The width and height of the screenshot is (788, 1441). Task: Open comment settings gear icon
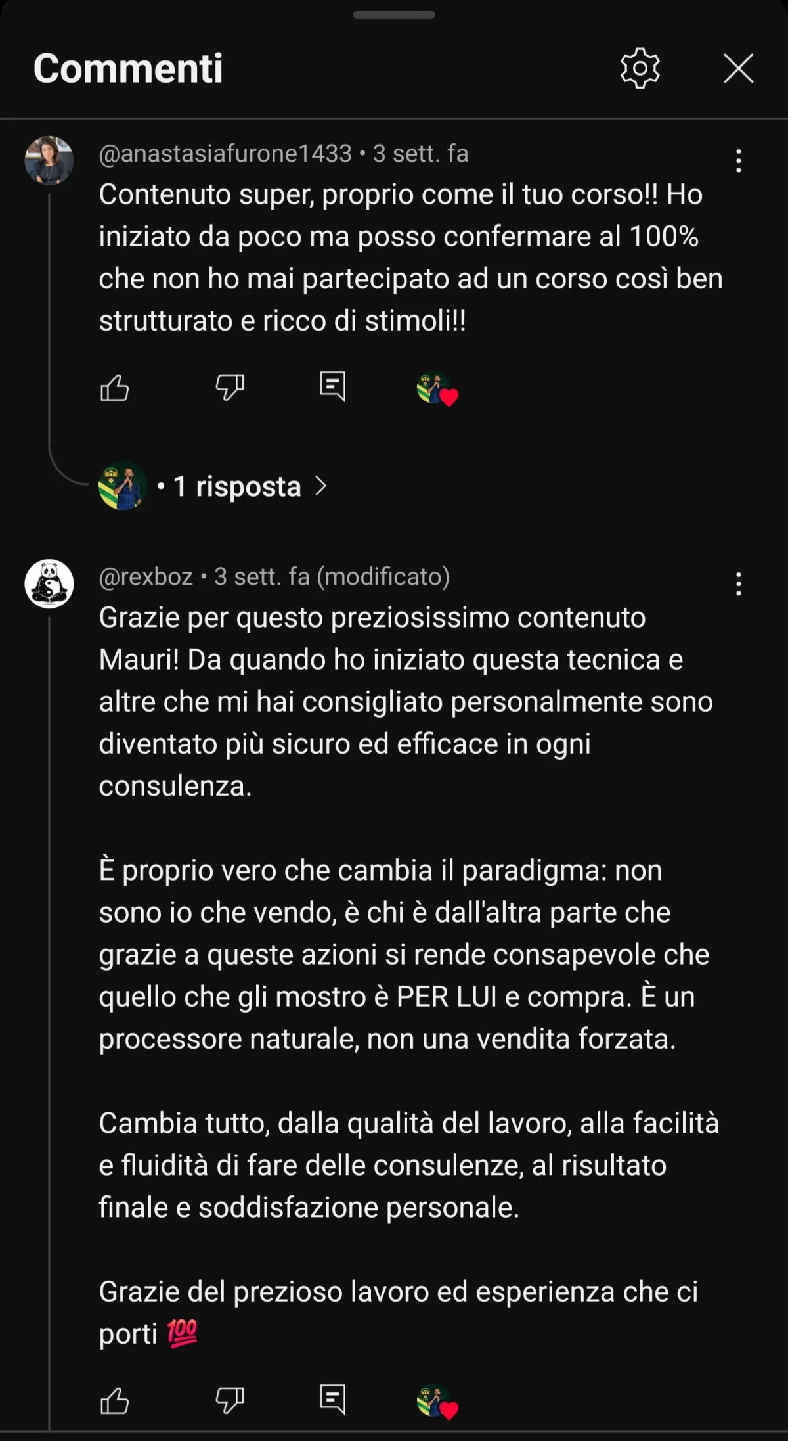(640, 68)
